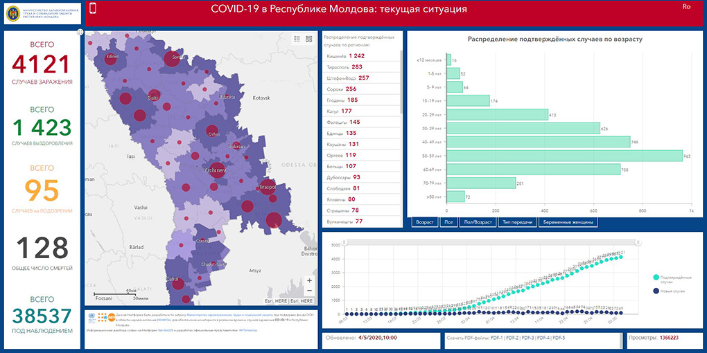Screen dimensions: 707x353
Task: Click the 50-59 лет age bar
Action: [564, 156]
